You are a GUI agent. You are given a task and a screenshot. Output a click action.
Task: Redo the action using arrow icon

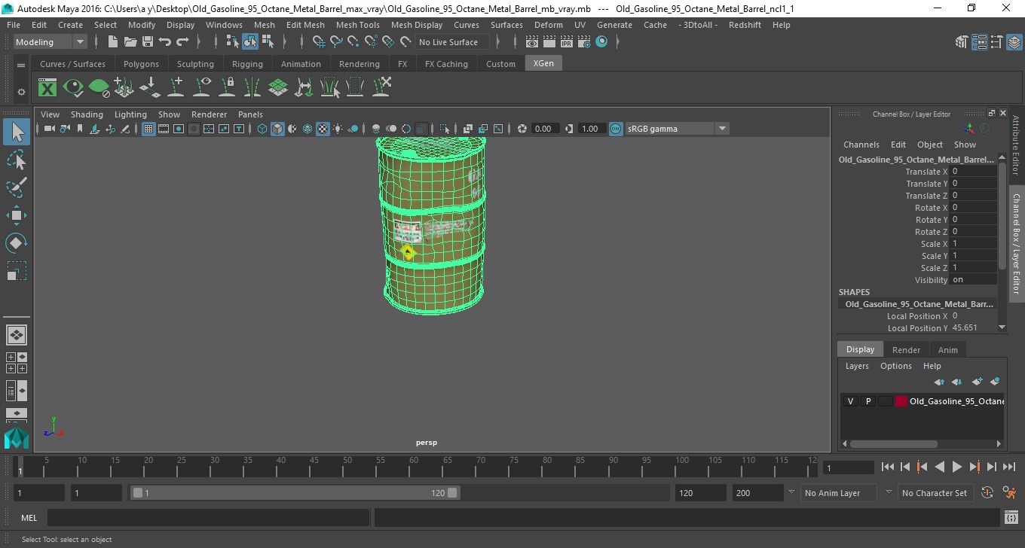tap(182, 42)
